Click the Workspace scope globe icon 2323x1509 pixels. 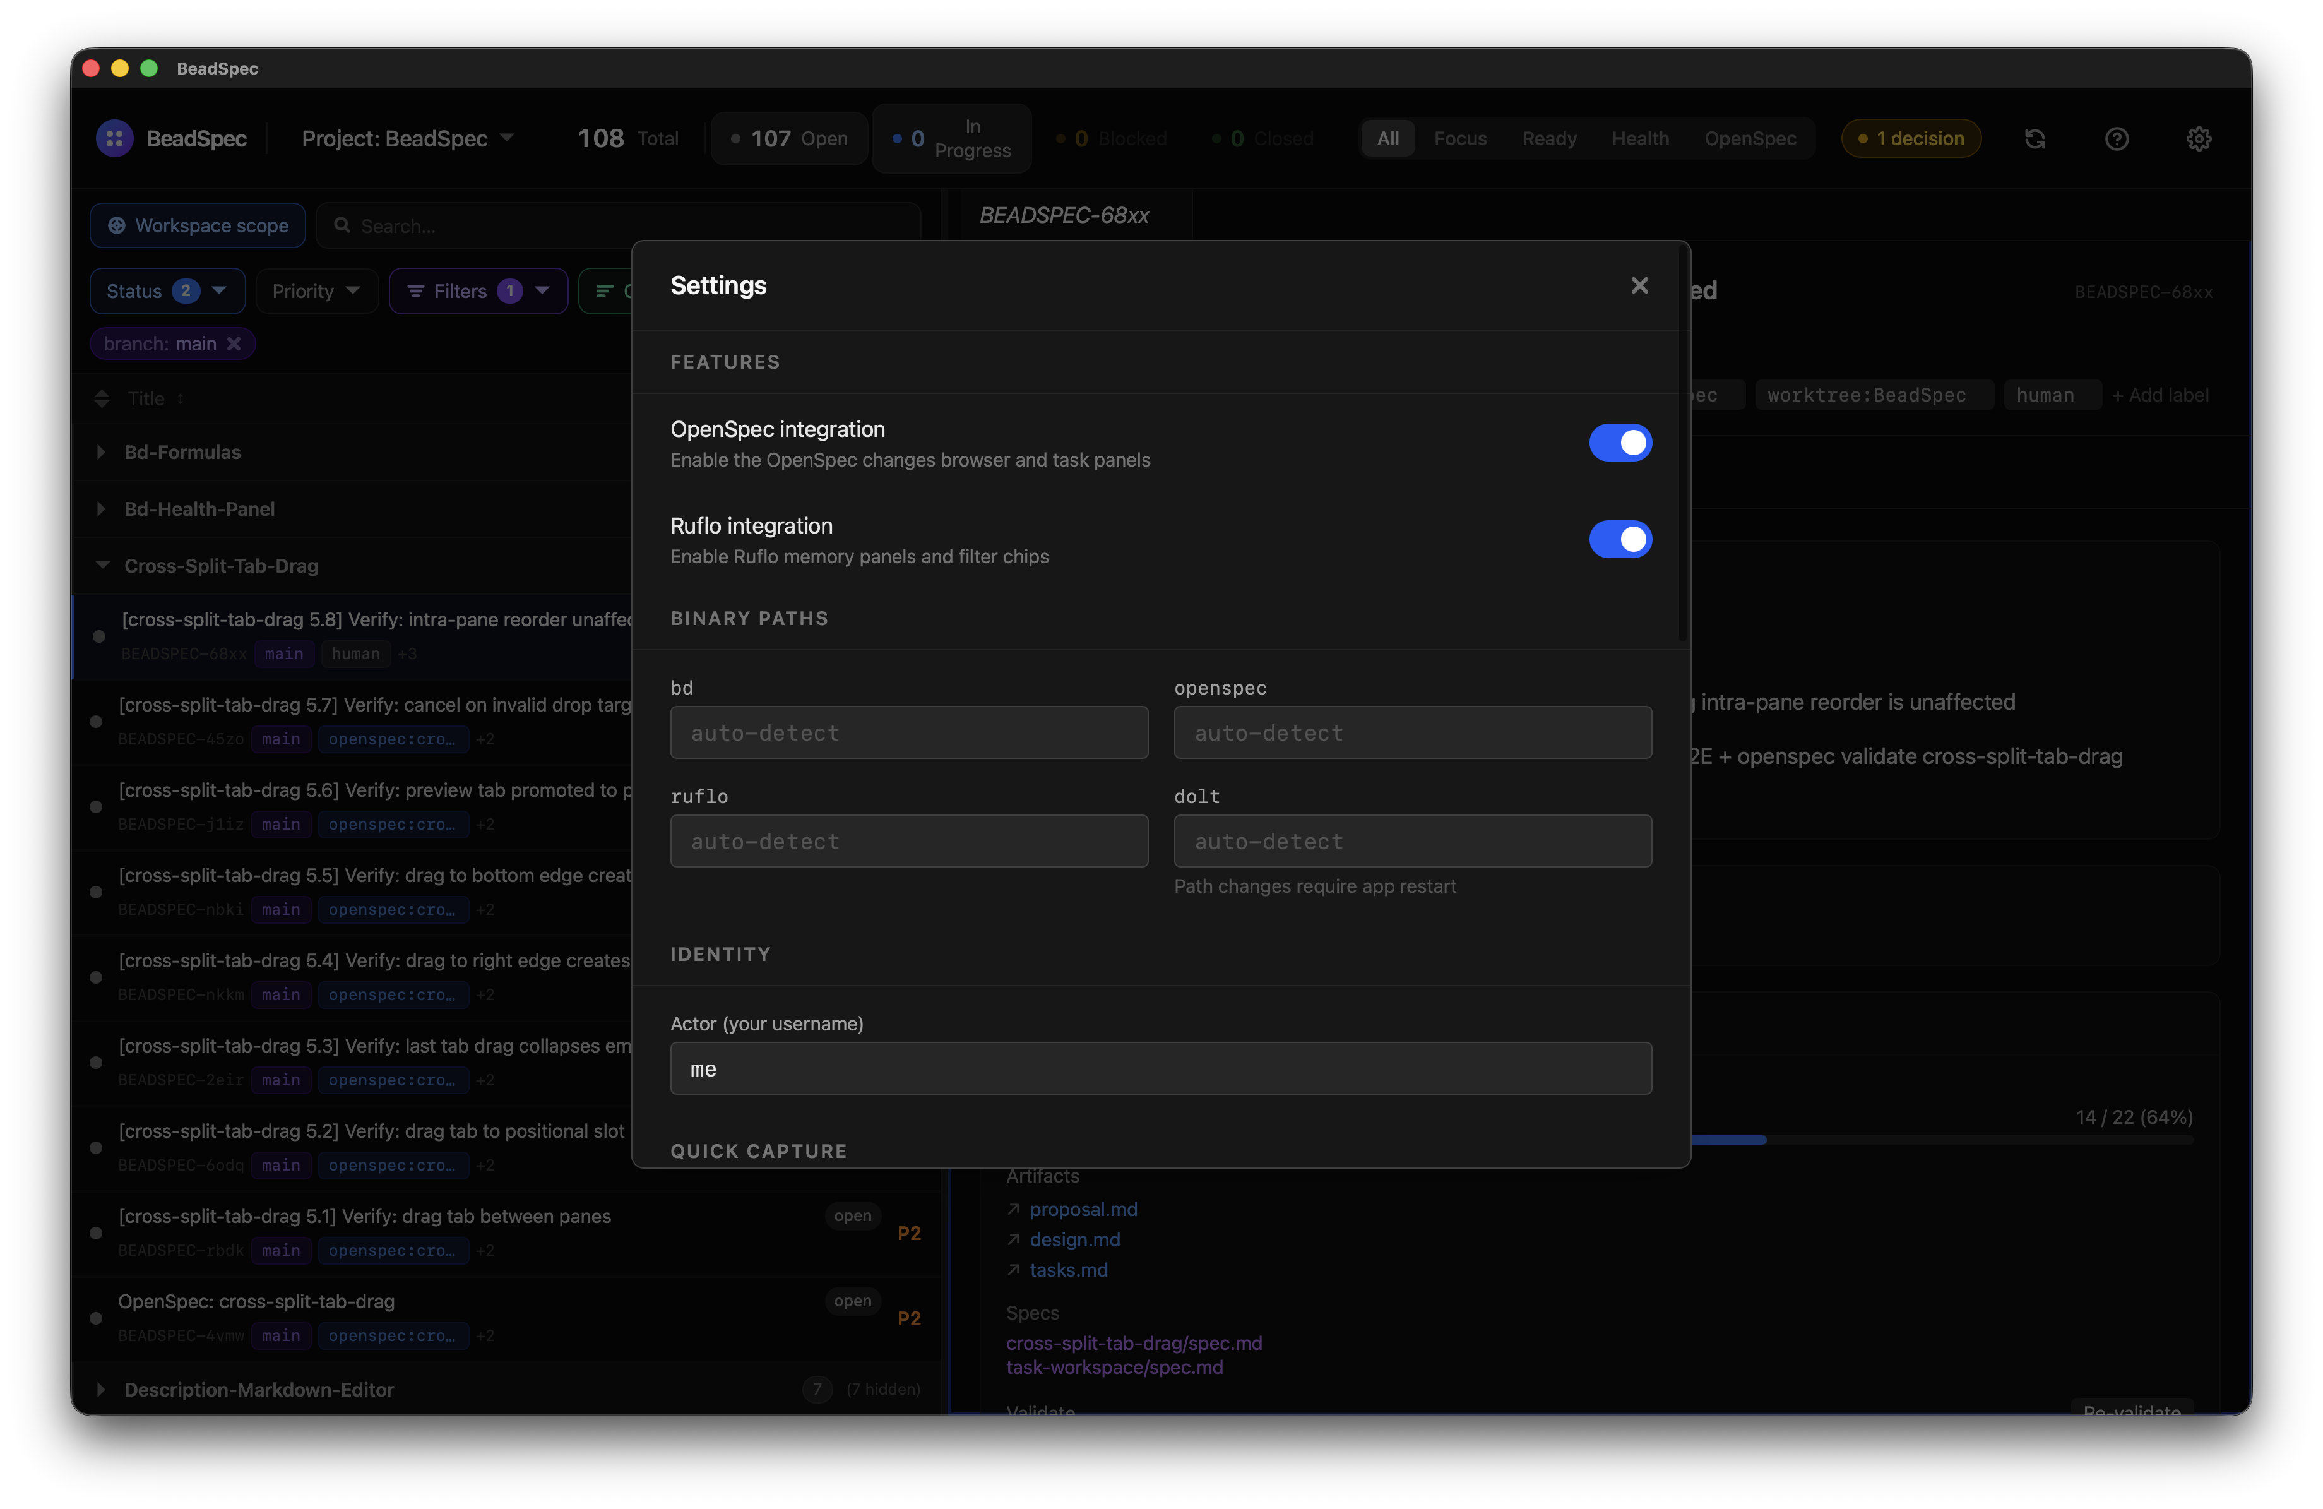pos(116,225)
